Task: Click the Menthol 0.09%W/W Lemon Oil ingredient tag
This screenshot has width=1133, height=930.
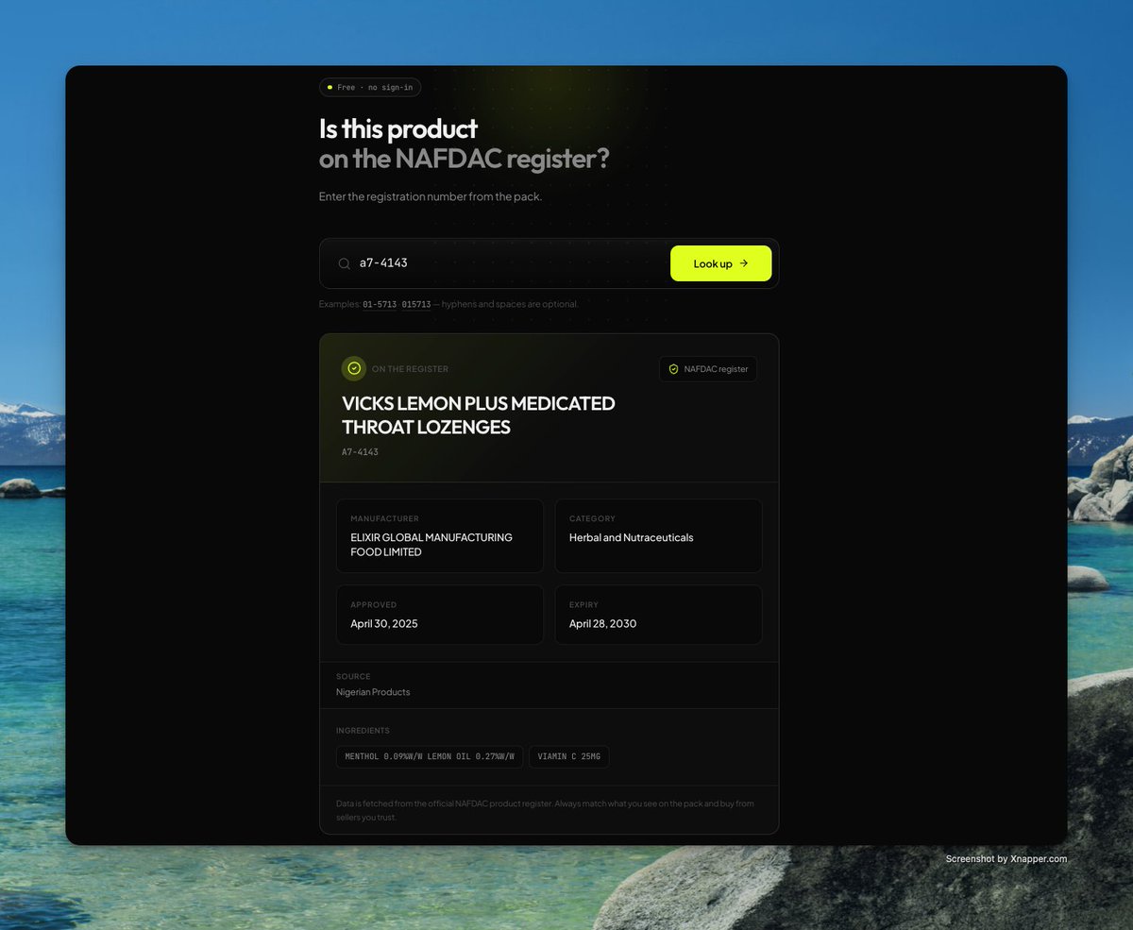Action: coord(430,756)
